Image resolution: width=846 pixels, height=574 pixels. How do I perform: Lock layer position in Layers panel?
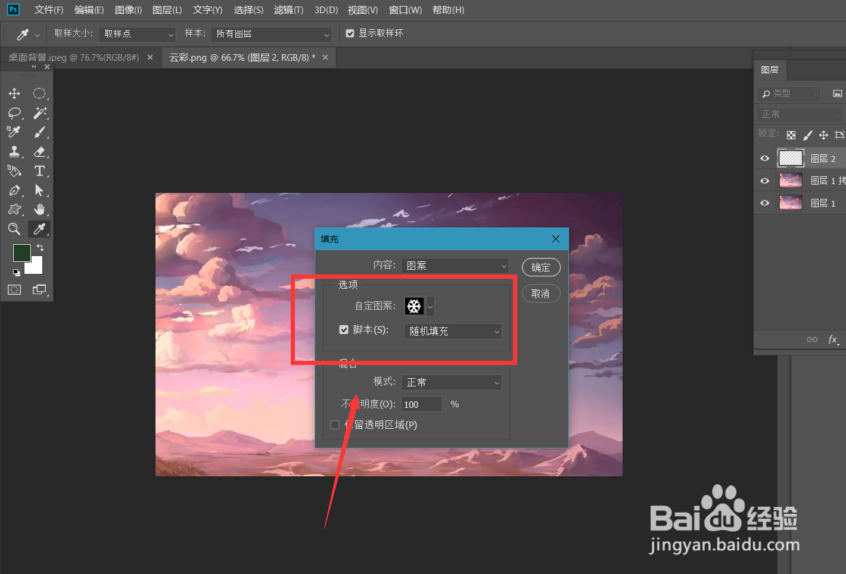823,135
